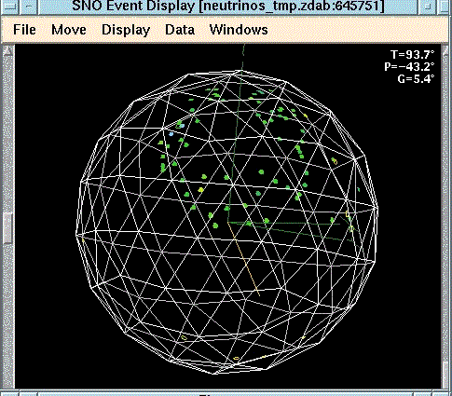Select the yellow PMT hit on the sphere's right edge

coord(348,214)
